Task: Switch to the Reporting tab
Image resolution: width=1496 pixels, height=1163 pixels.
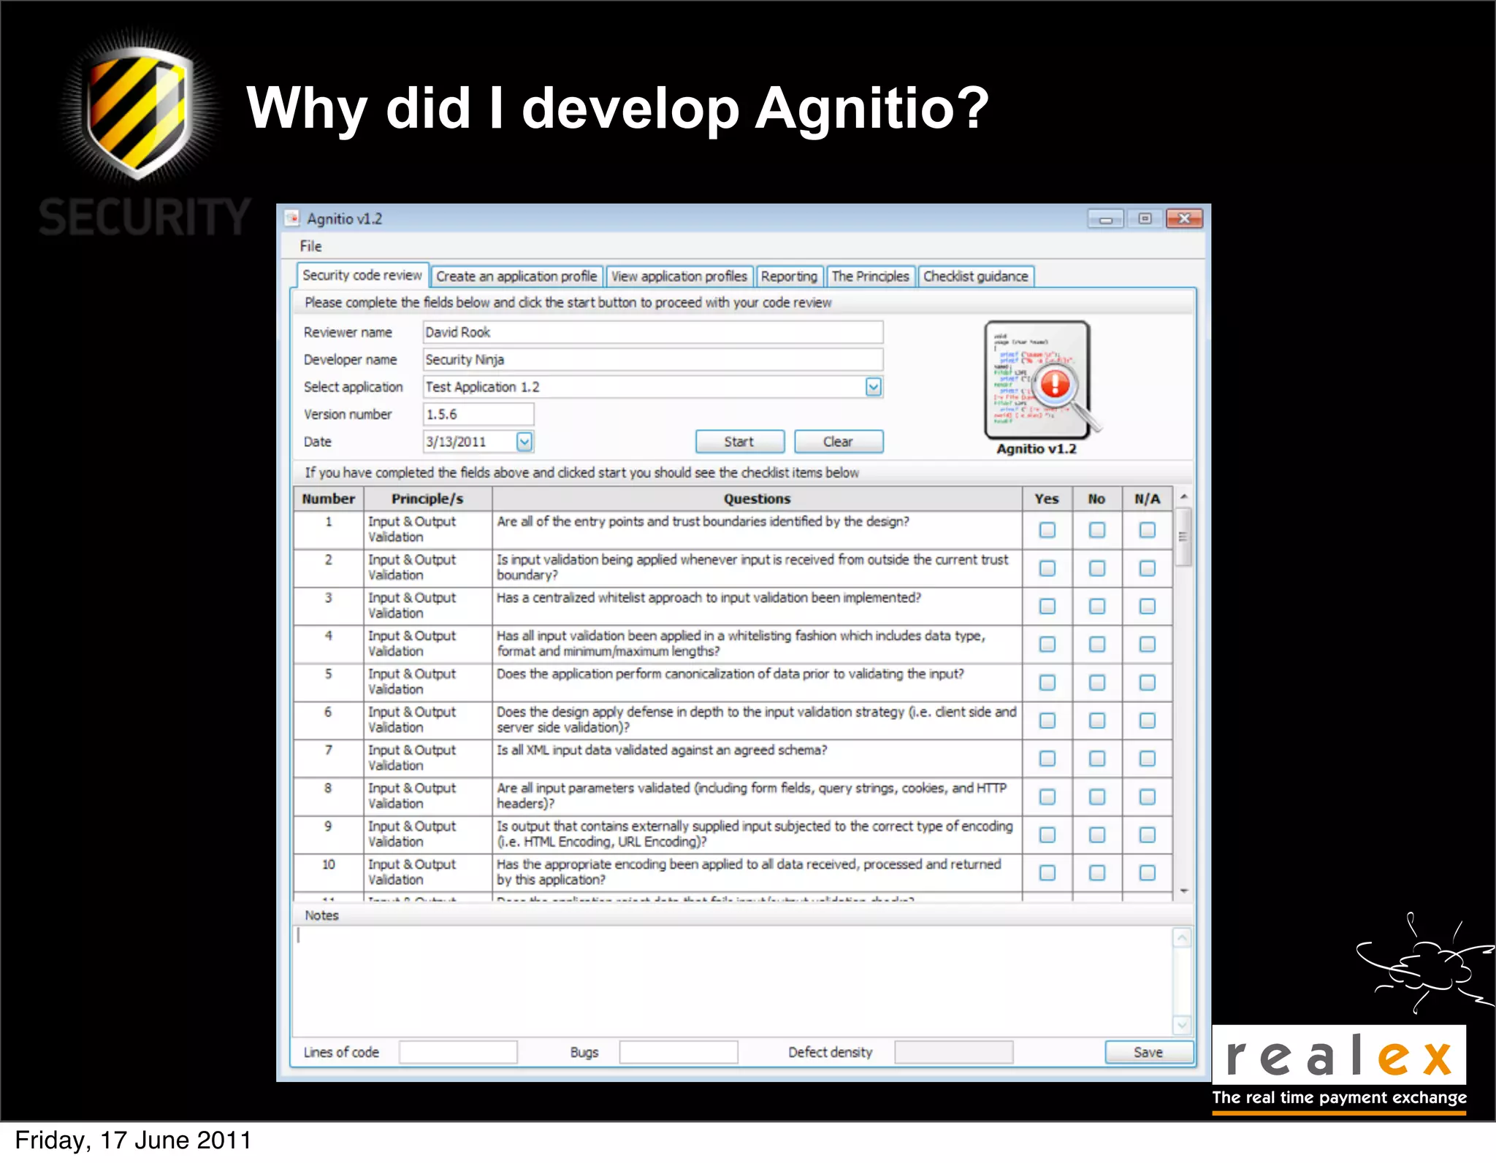Action: (789, 277)
